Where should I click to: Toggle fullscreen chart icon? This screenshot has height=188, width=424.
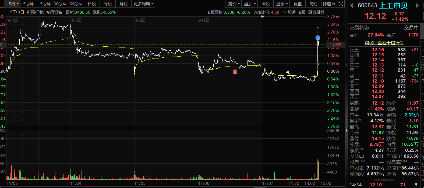point(341,4)
